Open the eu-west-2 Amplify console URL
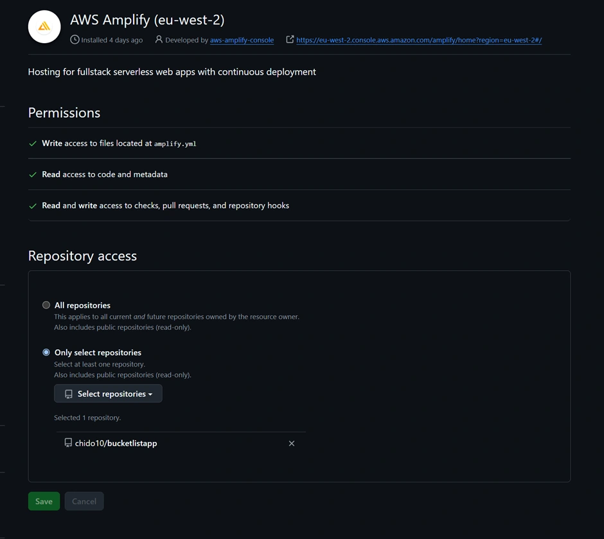Viewport: 604px width, 539px height. coord(419,40)
